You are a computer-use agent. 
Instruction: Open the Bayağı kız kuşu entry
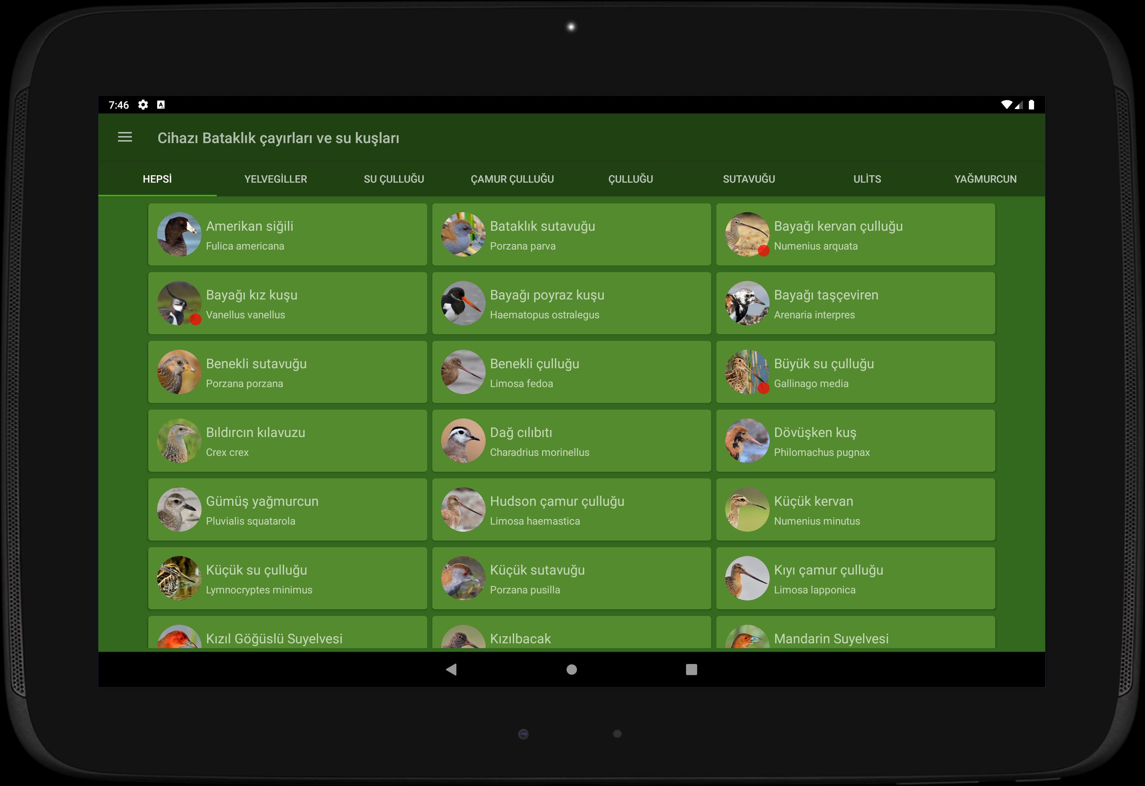[x=288, y=304]
